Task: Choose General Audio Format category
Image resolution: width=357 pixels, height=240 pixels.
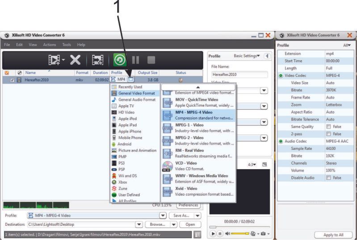Action: click(135, 99)
